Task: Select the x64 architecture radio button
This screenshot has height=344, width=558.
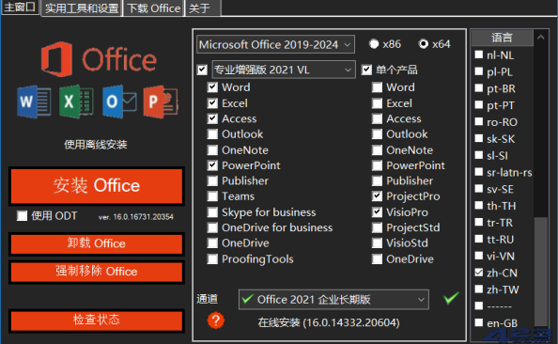Action: pos(424,44)
